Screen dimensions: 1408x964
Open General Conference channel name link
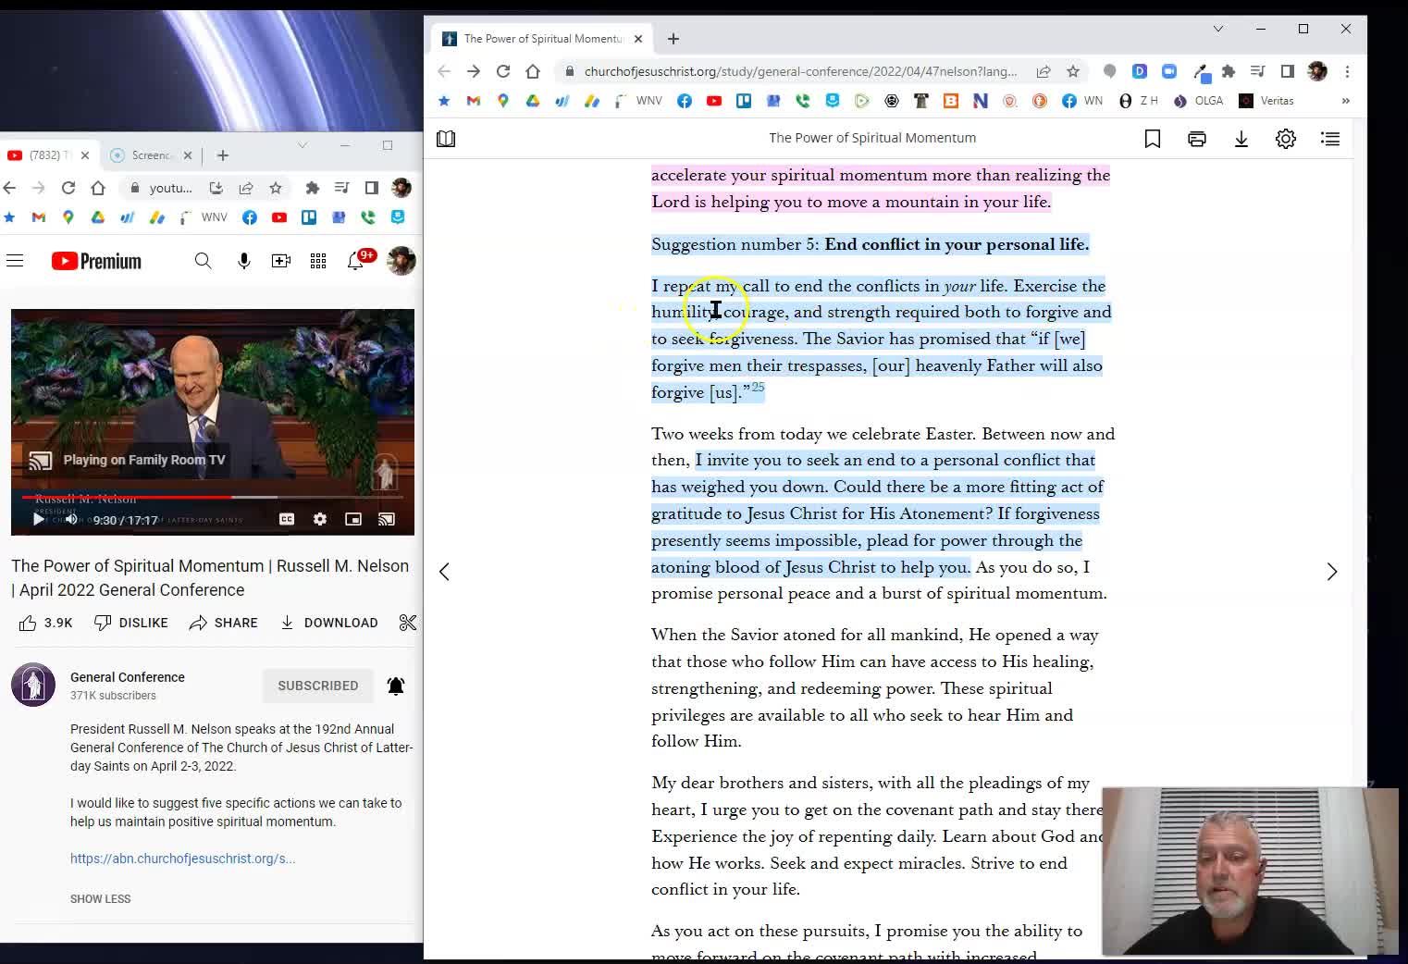[x=128, y=677]
